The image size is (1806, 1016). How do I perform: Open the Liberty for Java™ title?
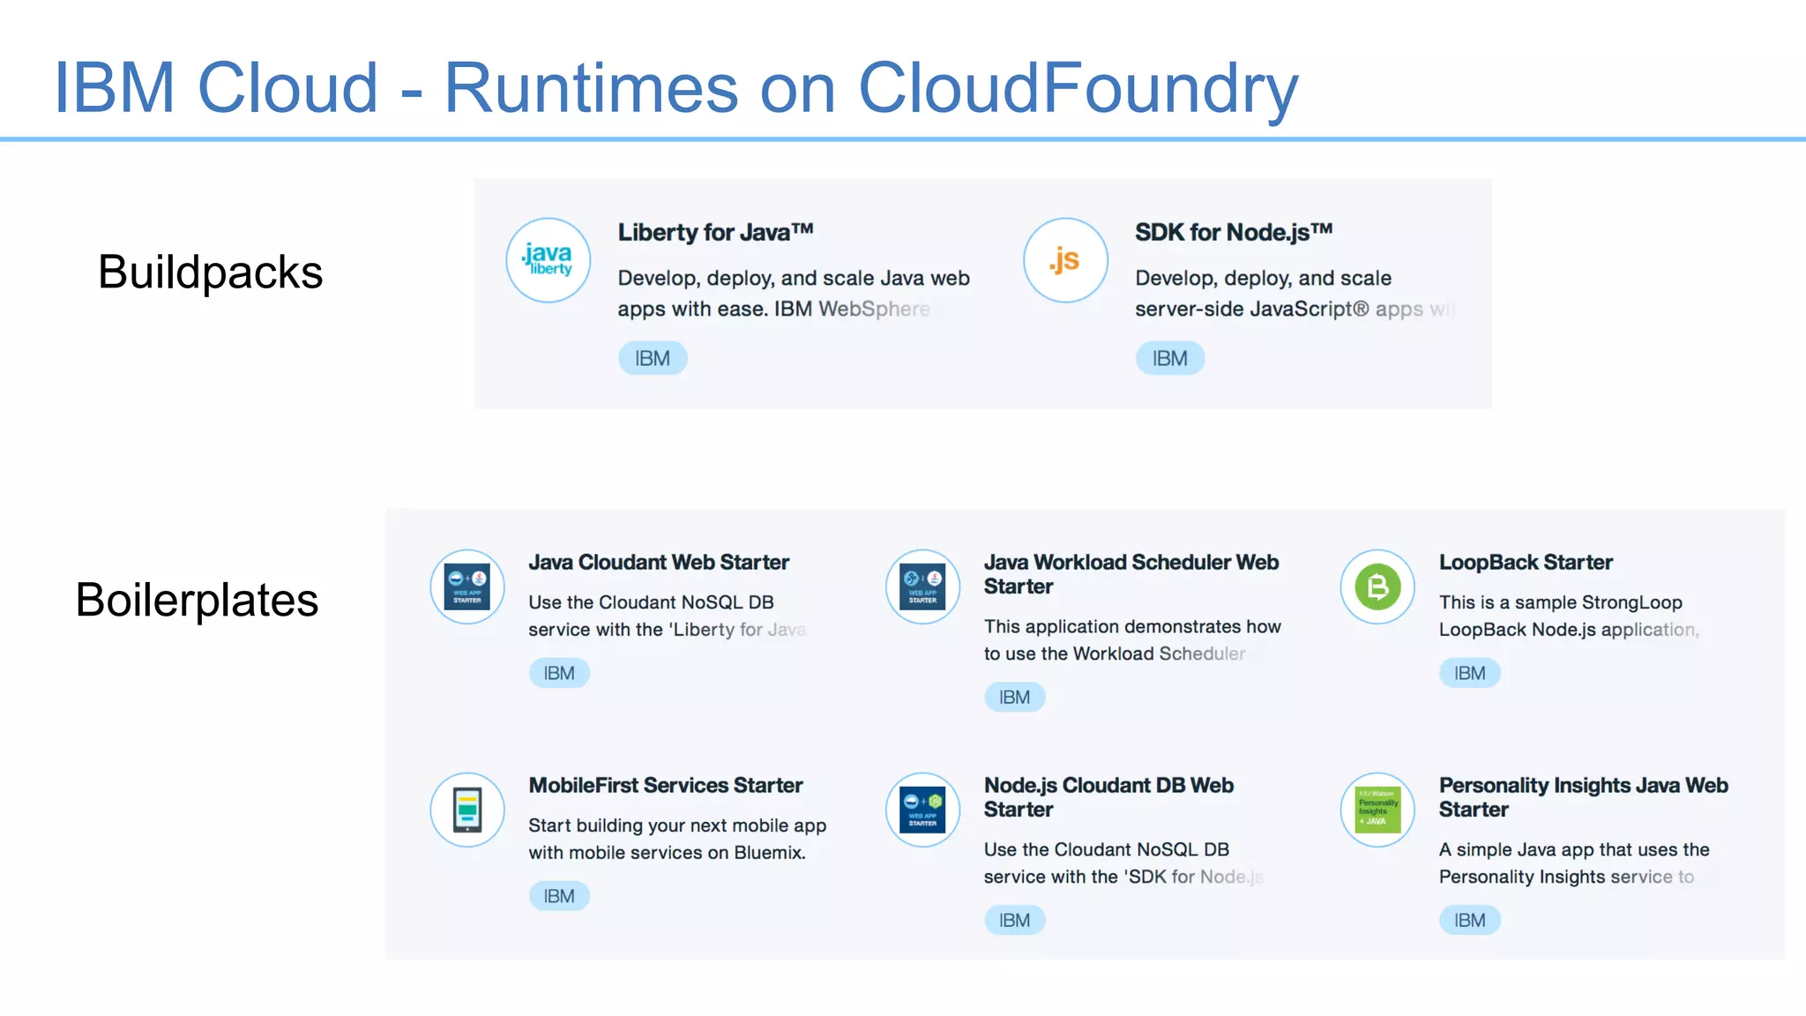point(715,233)
